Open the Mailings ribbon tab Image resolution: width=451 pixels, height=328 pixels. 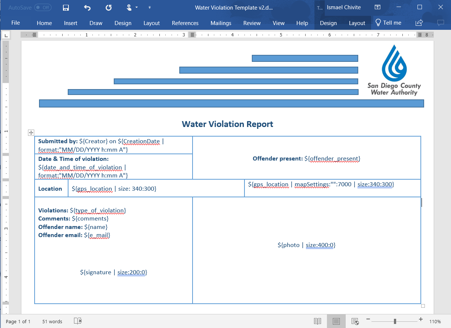pos(221,23)
